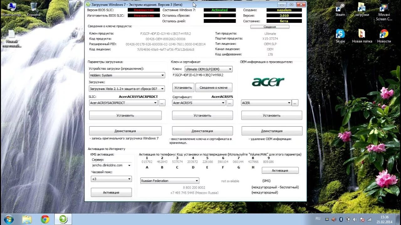The height and width of the screenshot is (225, 401).
Task: Expand the +3 time zone dropdown
Action: click(x=111, y=179)
